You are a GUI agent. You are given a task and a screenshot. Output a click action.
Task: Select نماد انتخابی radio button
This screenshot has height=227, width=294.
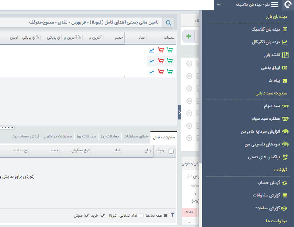[x=141, y=216]
